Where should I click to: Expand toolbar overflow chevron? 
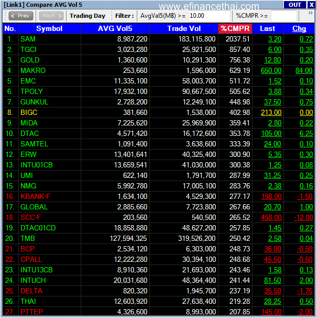(310, 13)
